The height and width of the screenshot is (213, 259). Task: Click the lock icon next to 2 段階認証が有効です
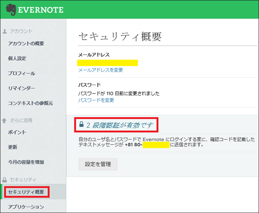(81, 124)
